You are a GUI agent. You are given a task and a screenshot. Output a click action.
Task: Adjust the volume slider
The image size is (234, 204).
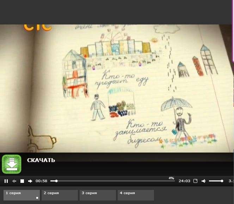click(x=216, y=181)
